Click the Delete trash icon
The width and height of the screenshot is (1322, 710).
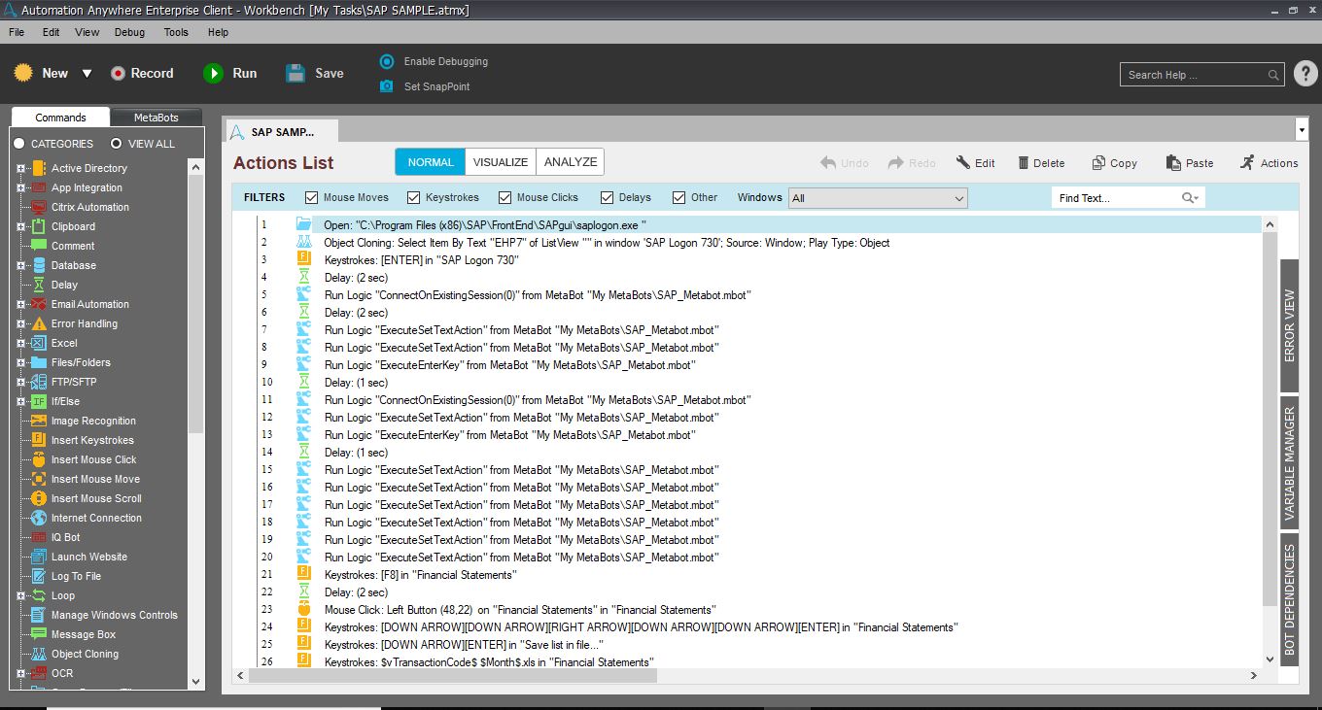[1024, 163]
